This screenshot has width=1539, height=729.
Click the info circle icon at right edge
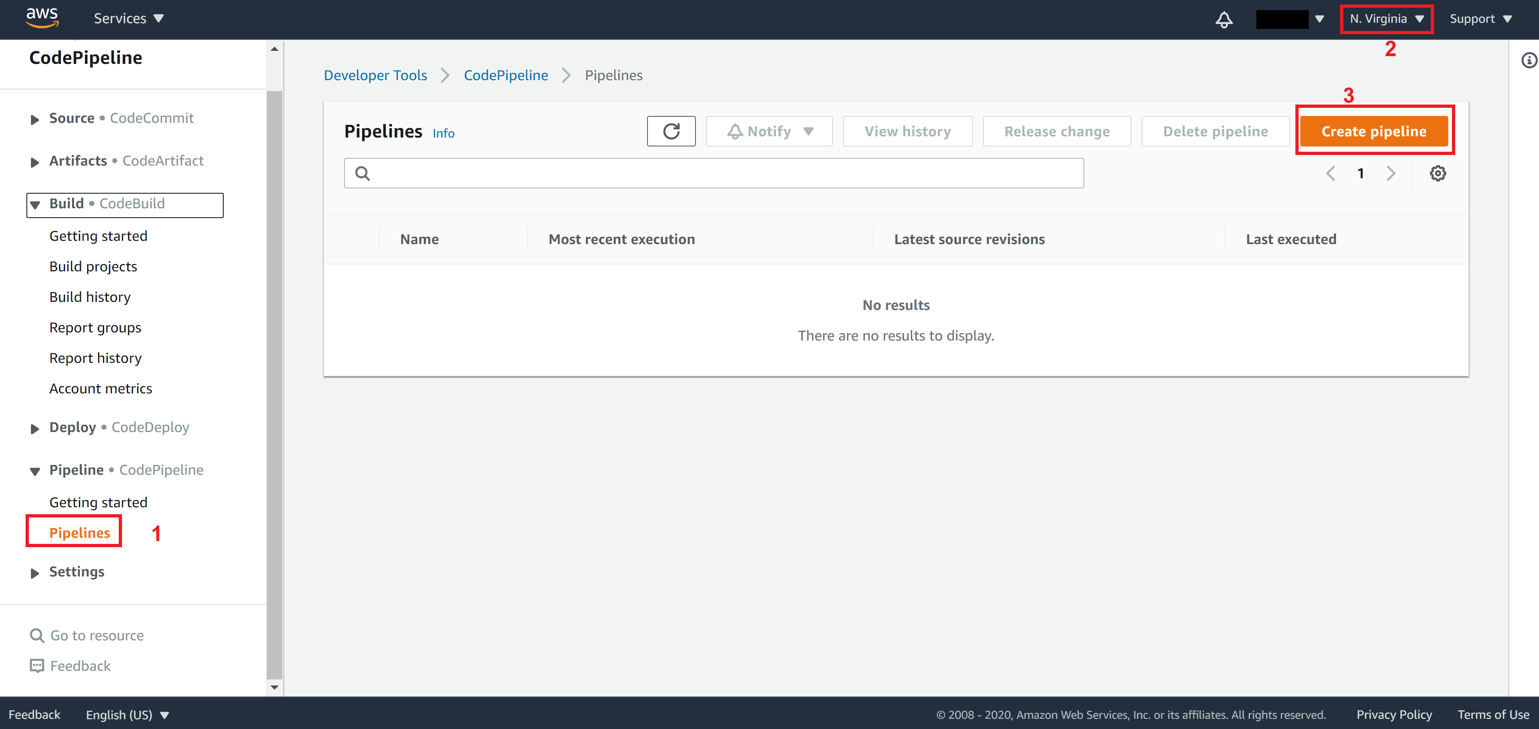point(1529,60)
